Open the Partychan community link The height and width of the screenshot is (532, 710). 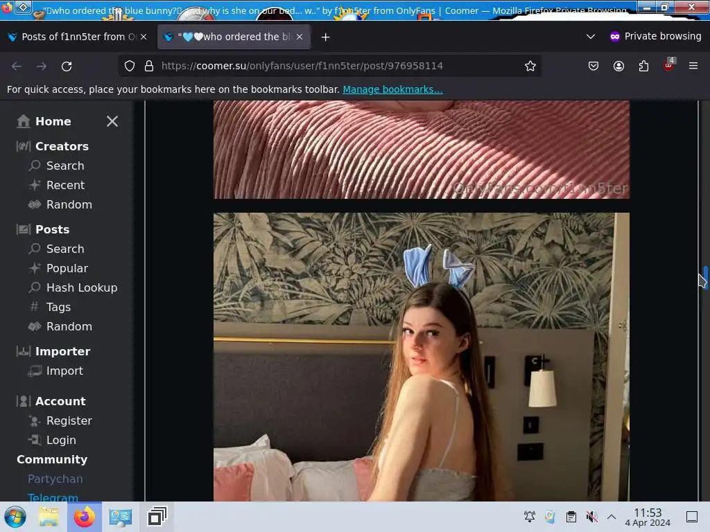click(55, 479)
